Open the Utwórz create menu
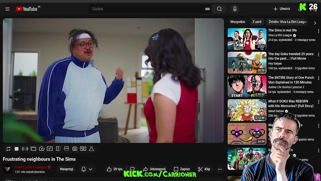This screenshot has height=181, width=321. pos(282,9)
